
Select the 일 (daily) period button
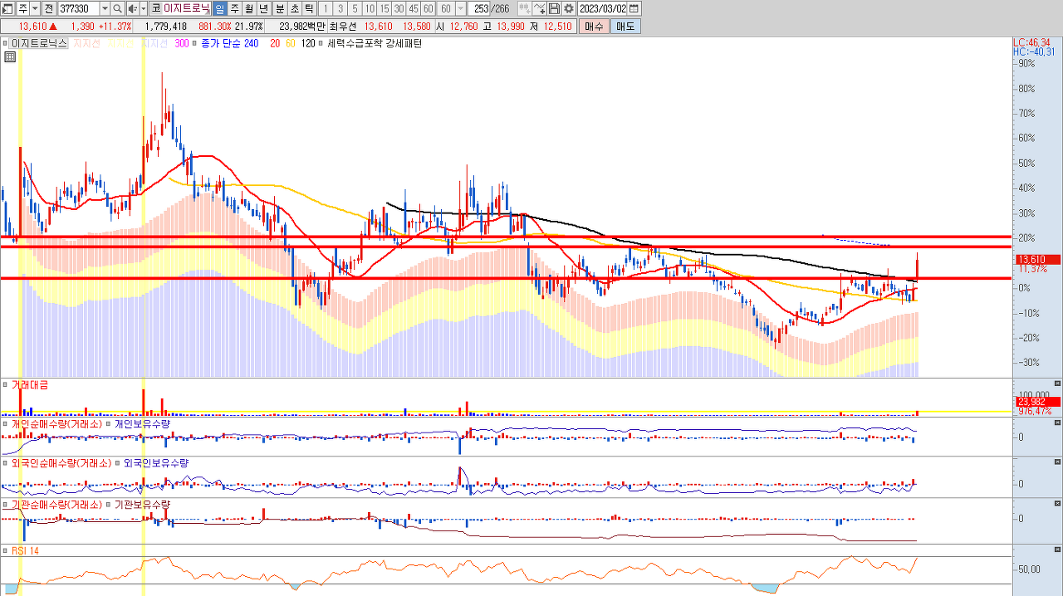(220, 8)
